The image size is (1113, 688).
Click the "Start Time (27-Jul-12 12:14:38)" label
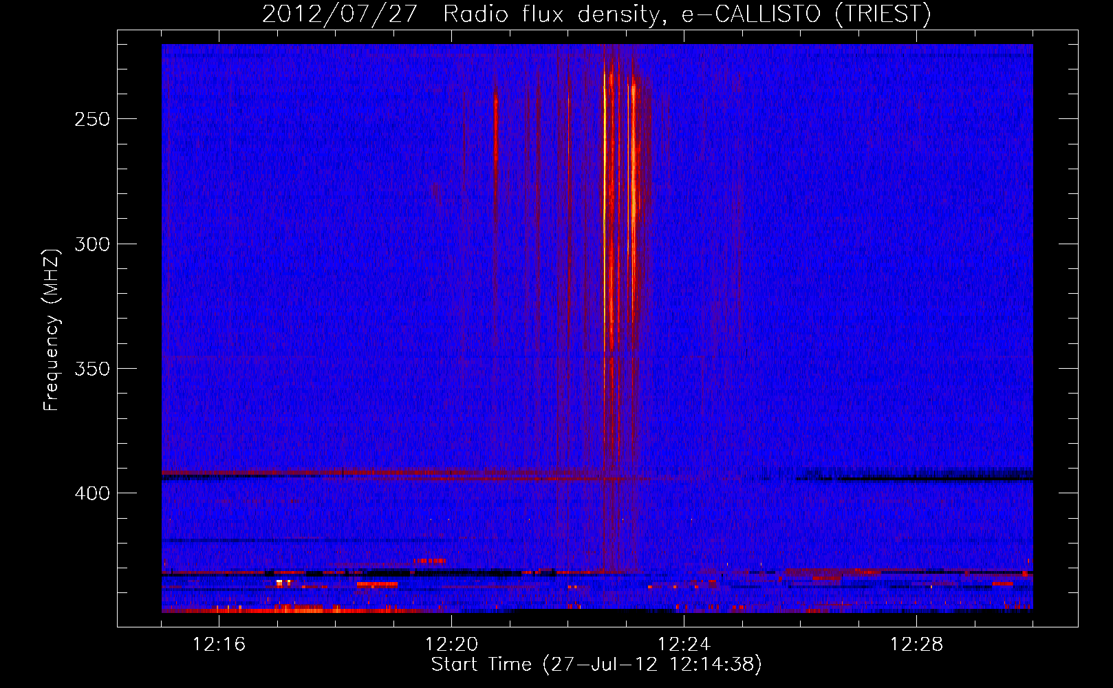596,665
